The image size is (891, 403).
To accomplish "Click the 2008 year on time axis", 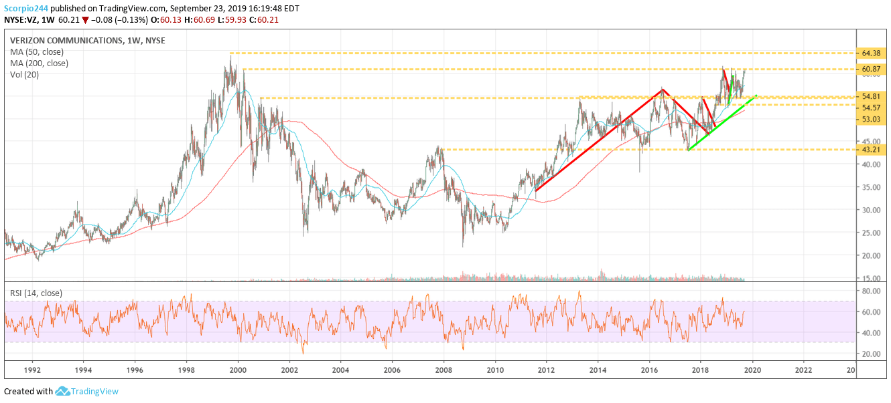I will click(x=443, y=370).
